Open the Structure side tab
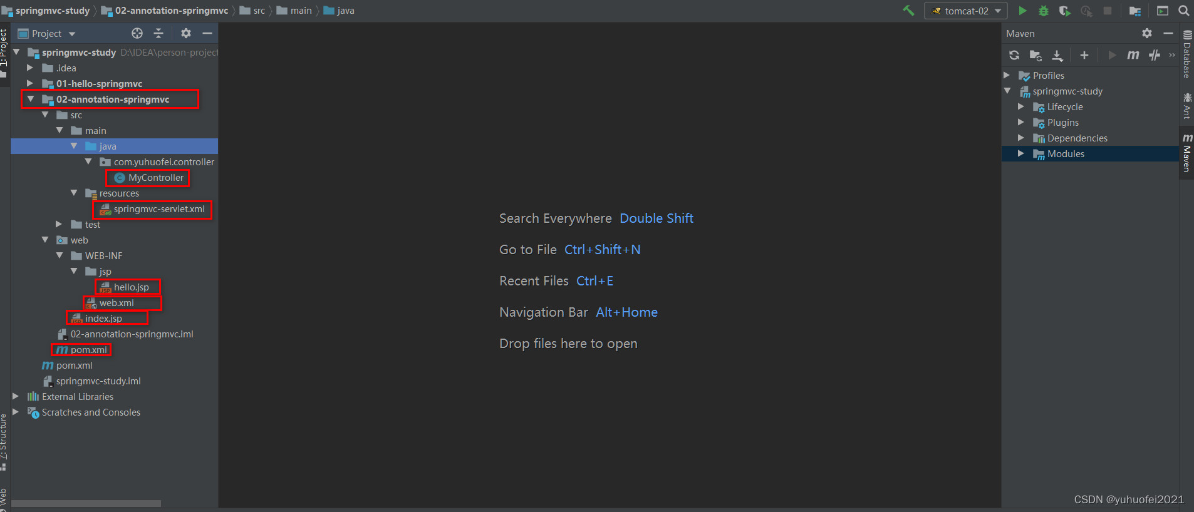 (4, 443)
